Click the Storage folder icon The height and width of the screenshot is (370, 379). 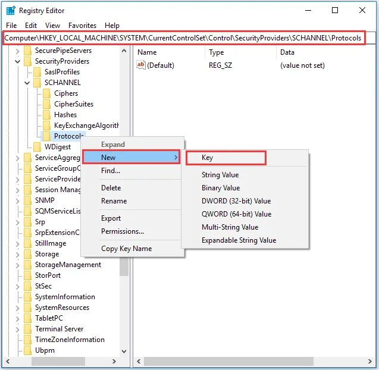tap(27, 254)
